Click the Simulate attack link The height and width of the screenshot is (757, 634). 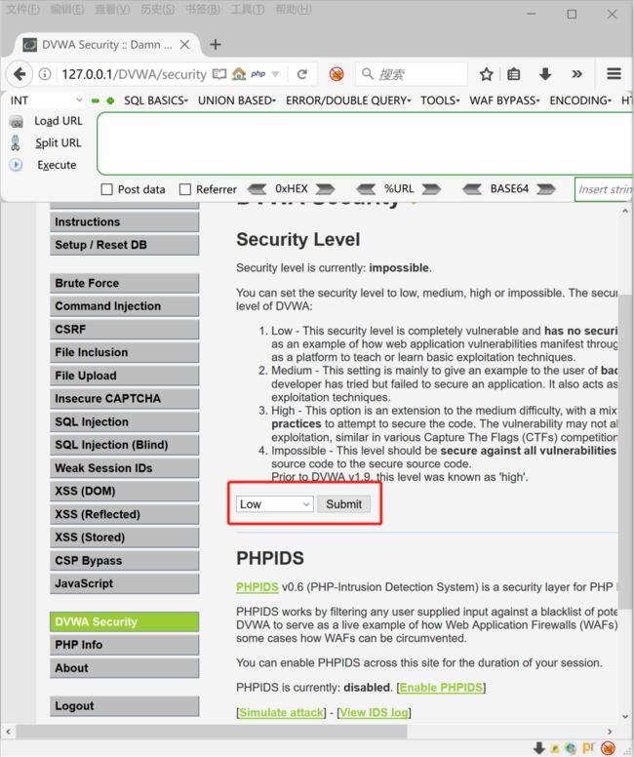coord(282,712)
